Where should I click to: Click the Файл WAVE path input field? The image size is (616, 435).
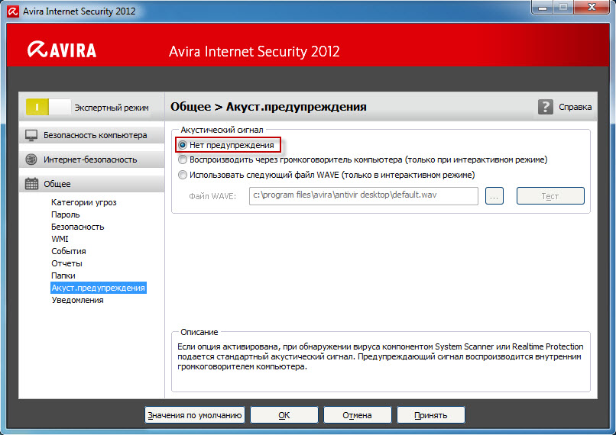pos(363,195)
